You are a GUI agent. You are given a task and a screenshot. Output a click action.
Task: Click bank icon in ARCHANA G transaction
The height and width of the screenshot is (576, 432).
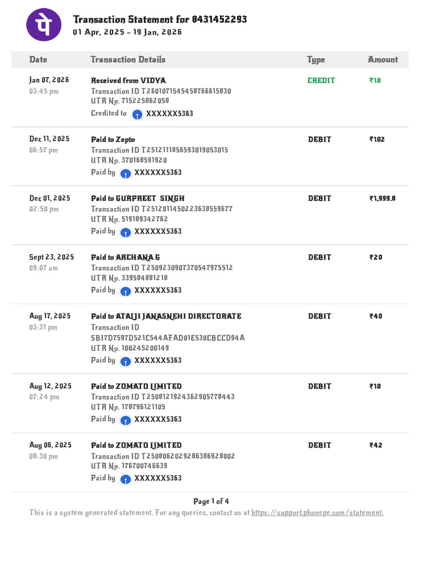[x=126, y=291]
